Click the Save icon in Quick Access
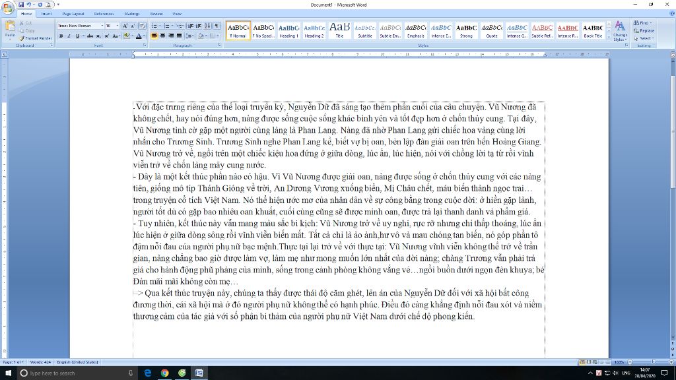 point(21,5)
